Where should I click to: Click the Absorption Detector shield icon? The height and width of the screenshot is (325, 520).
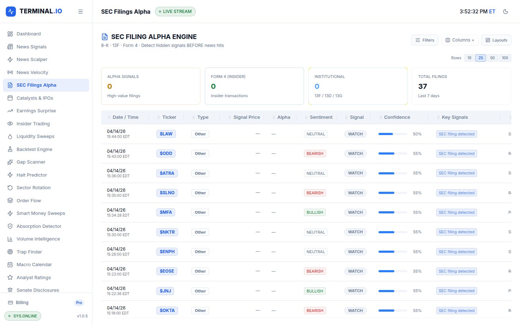(10, 226)
